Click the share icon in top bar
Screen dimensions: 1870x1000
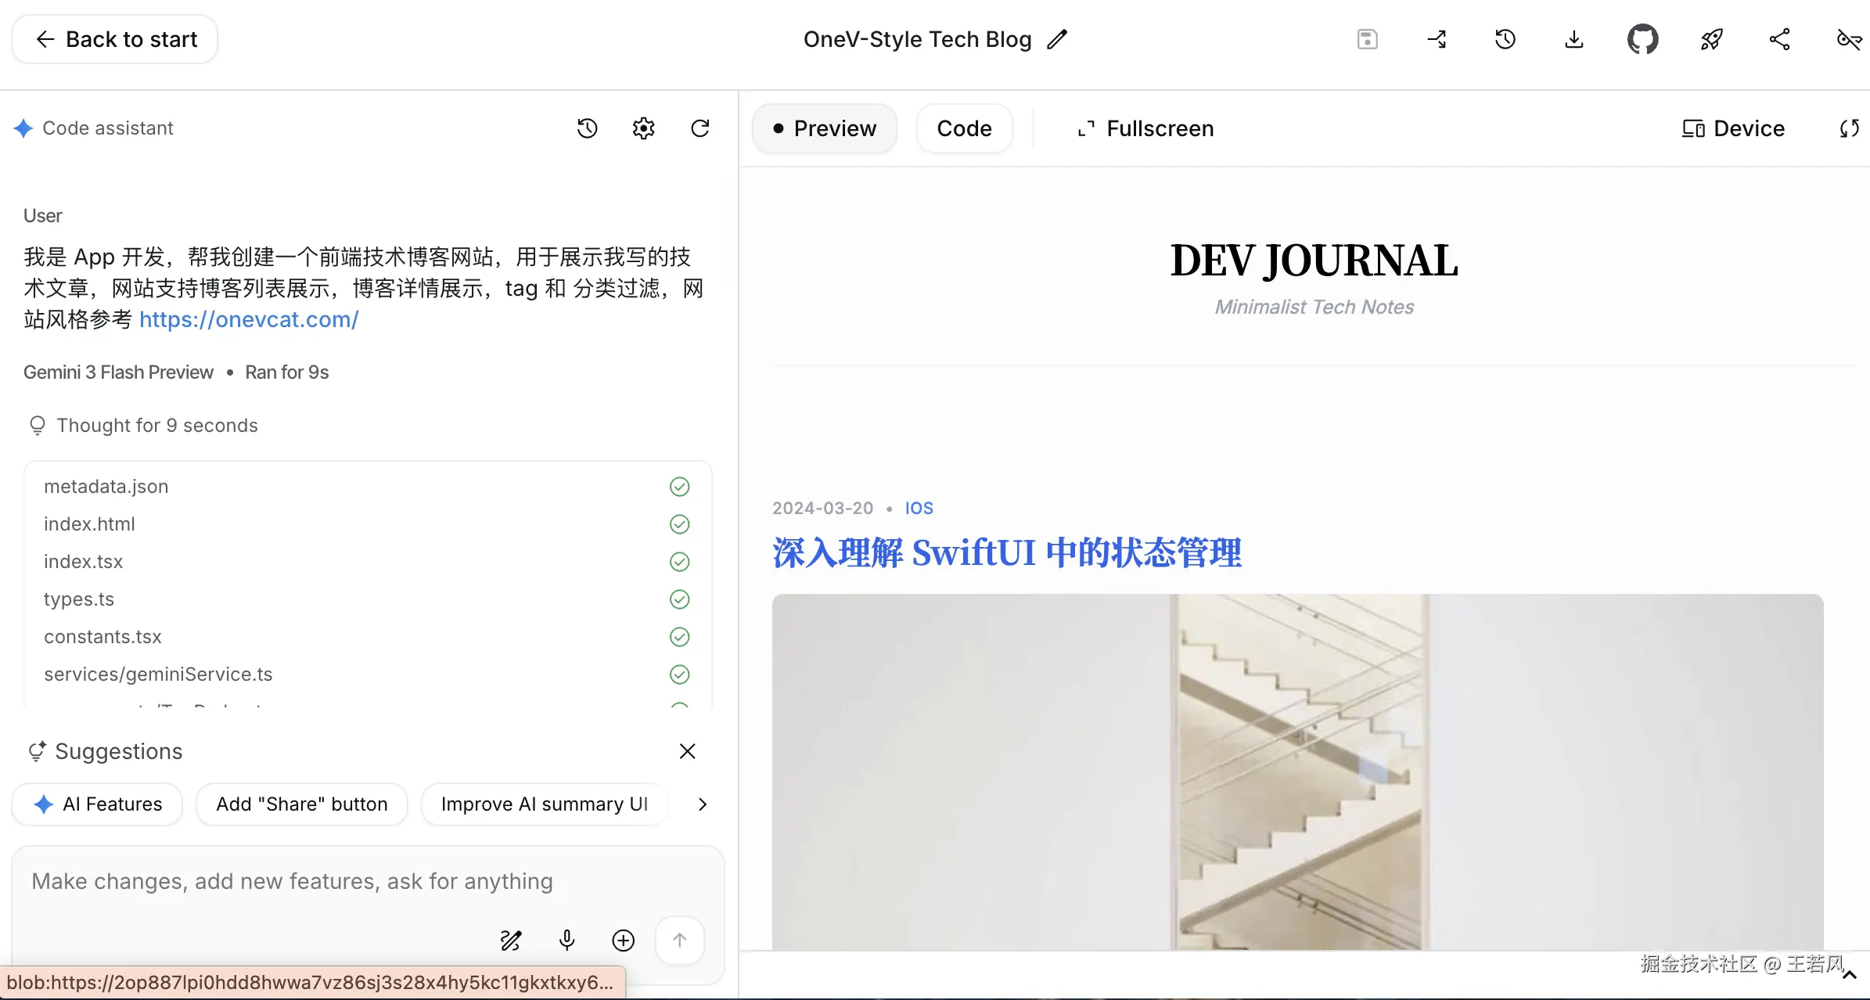tap(1779, 39)
